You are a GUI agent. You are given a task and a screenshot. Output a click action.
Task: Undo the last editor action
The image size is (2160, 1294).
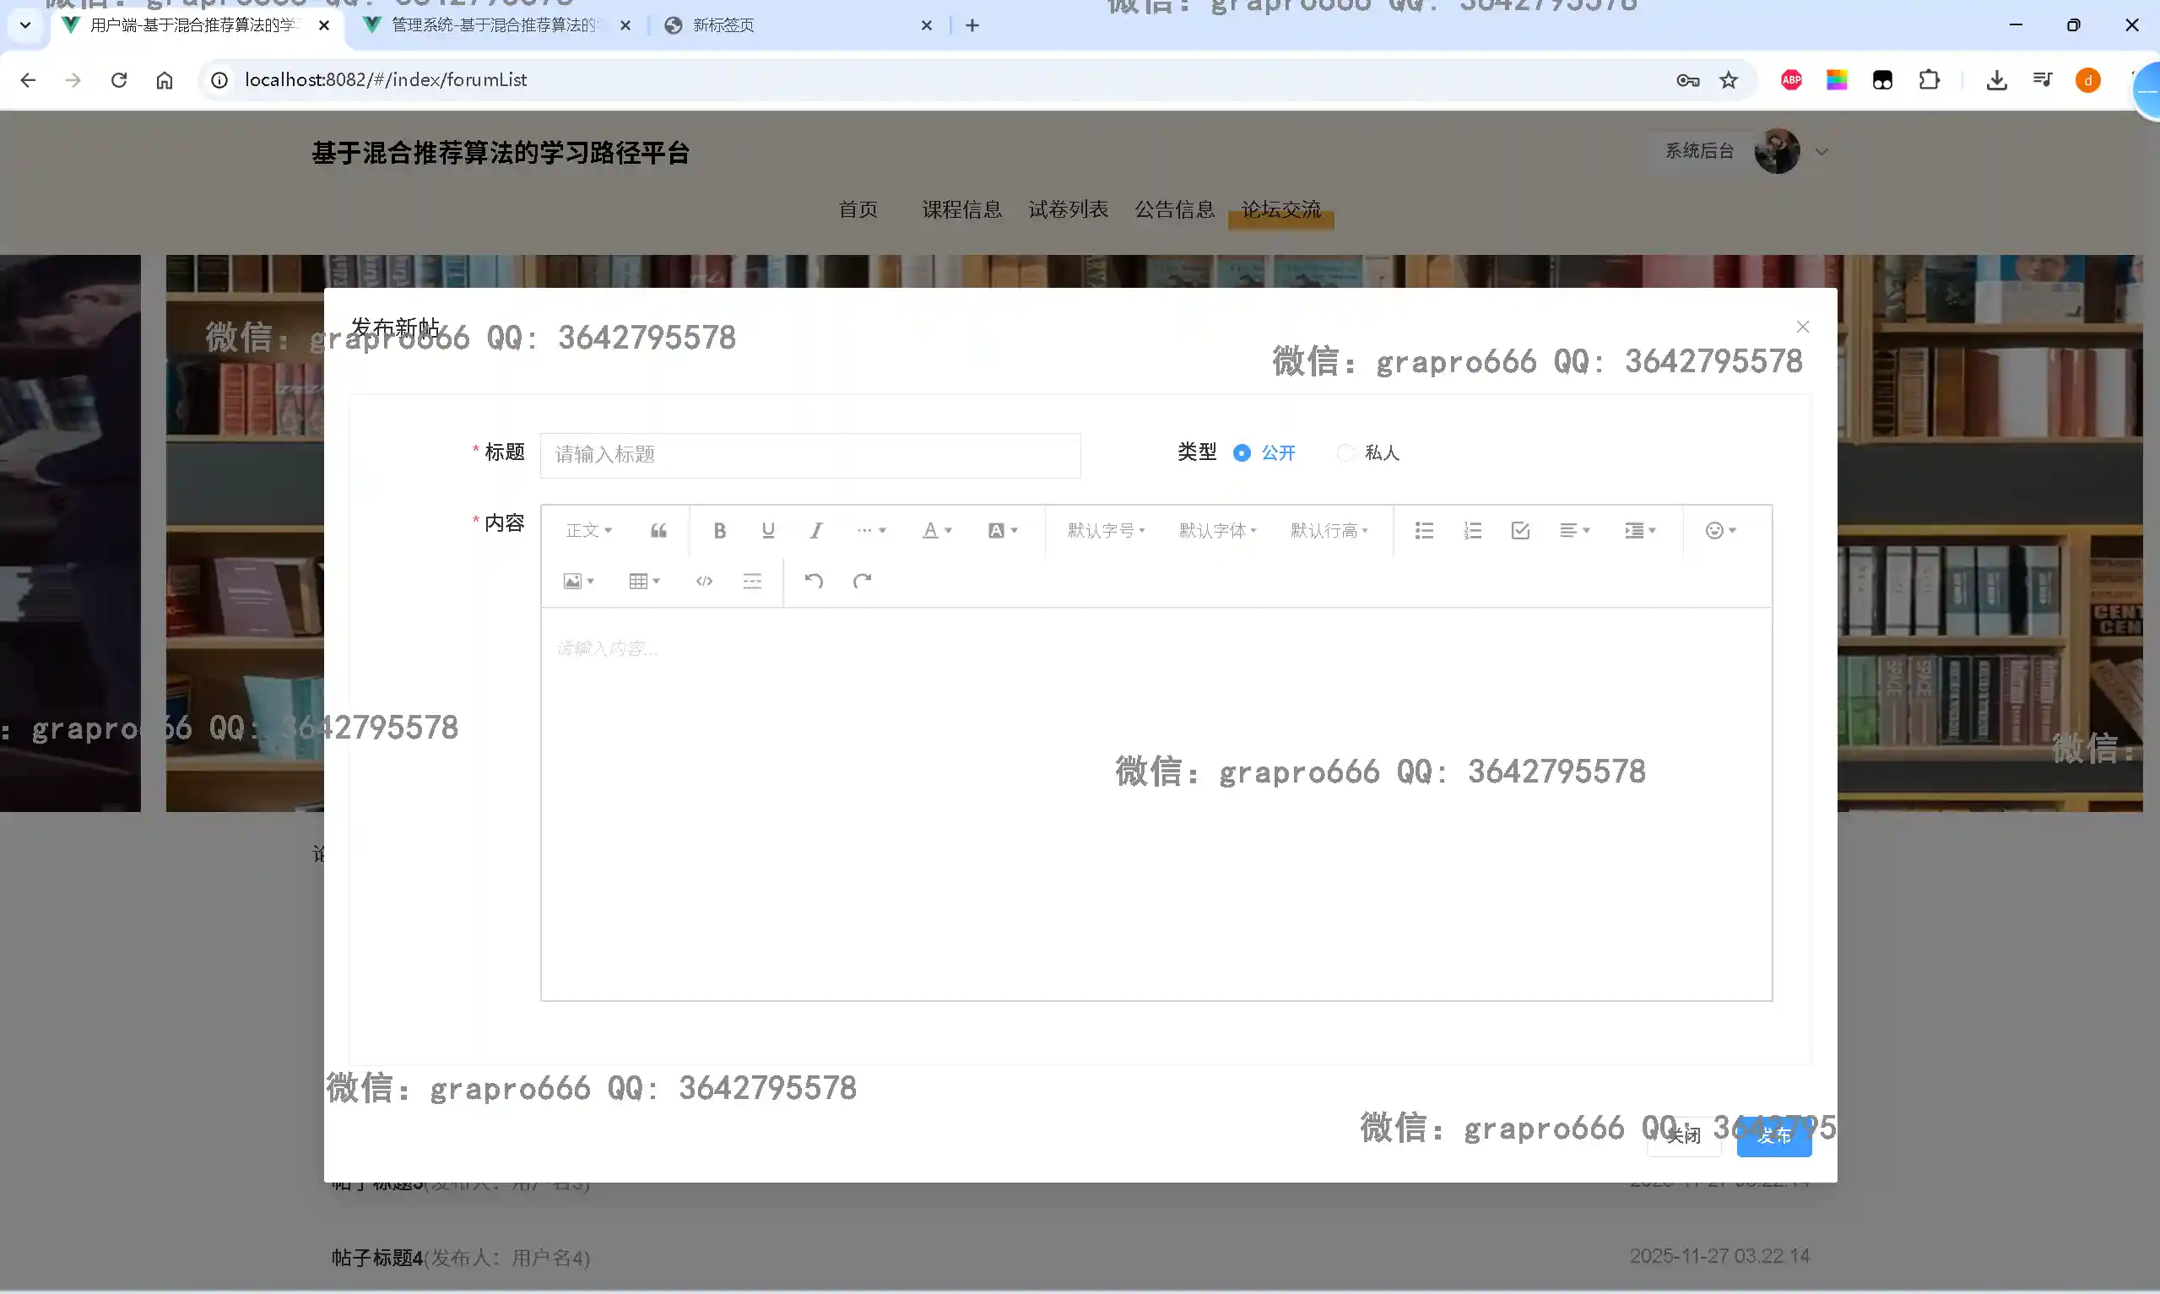coord(813,581)
